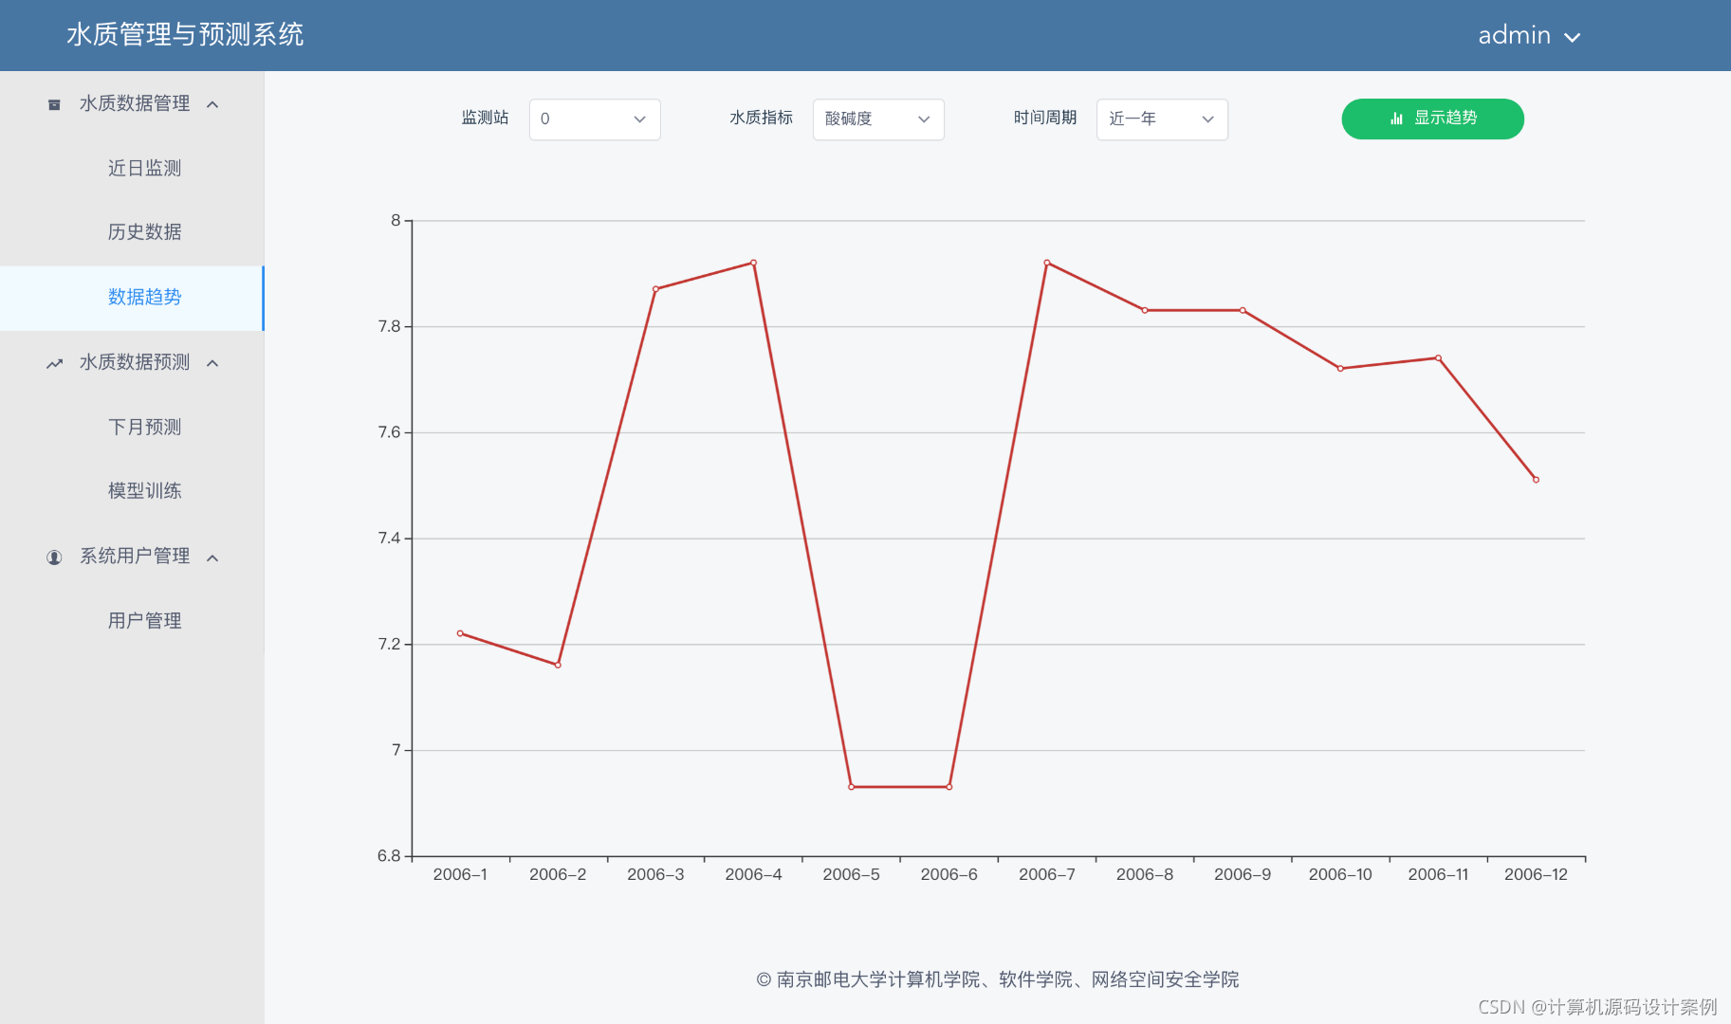Click the admin username in header

pyautogui.click(x=1514, y=36)
